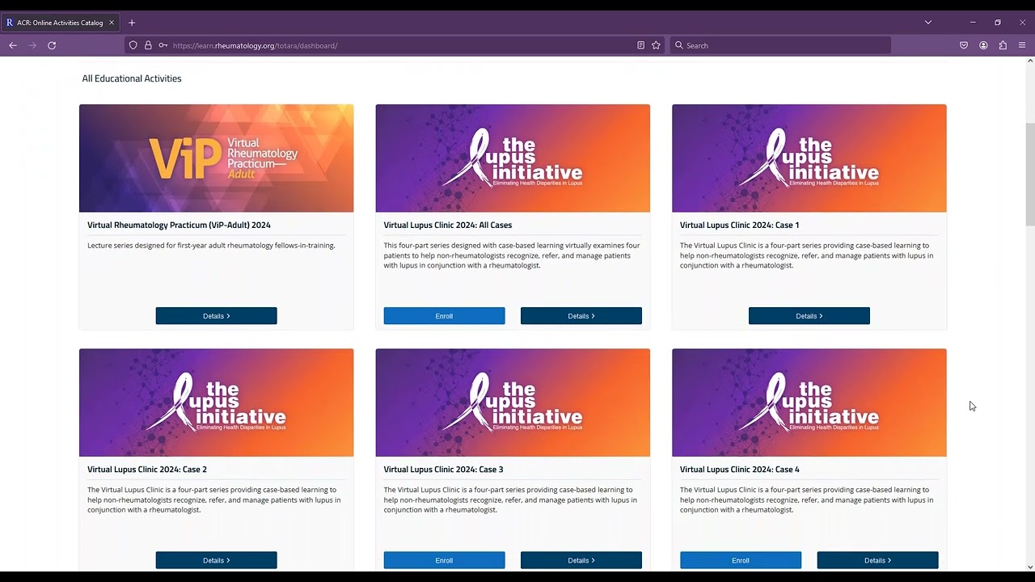
Task: Click title Virtual Lupus Clinic 2024: Case 2
Action: [147, 470]
